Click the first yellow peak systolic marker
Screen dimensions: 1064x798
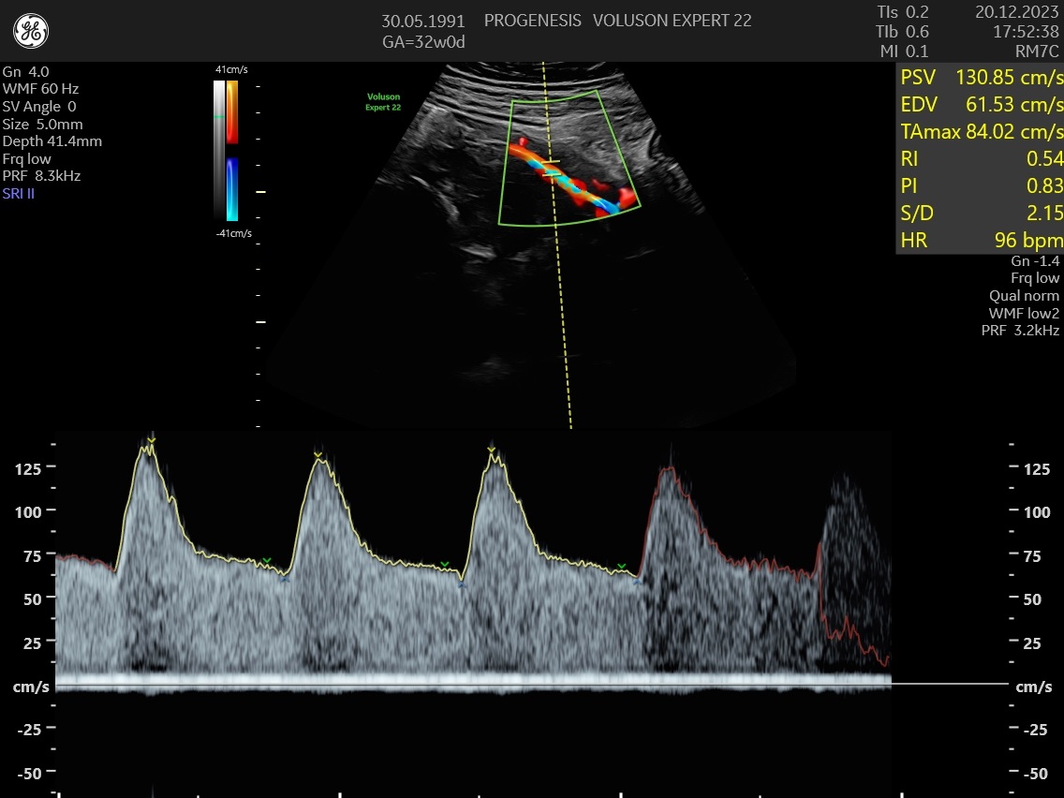click(151, 438)
